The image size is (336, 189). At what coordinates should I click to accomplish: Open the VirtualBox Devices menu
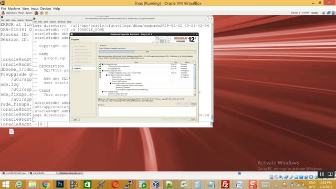pos(46,8)
